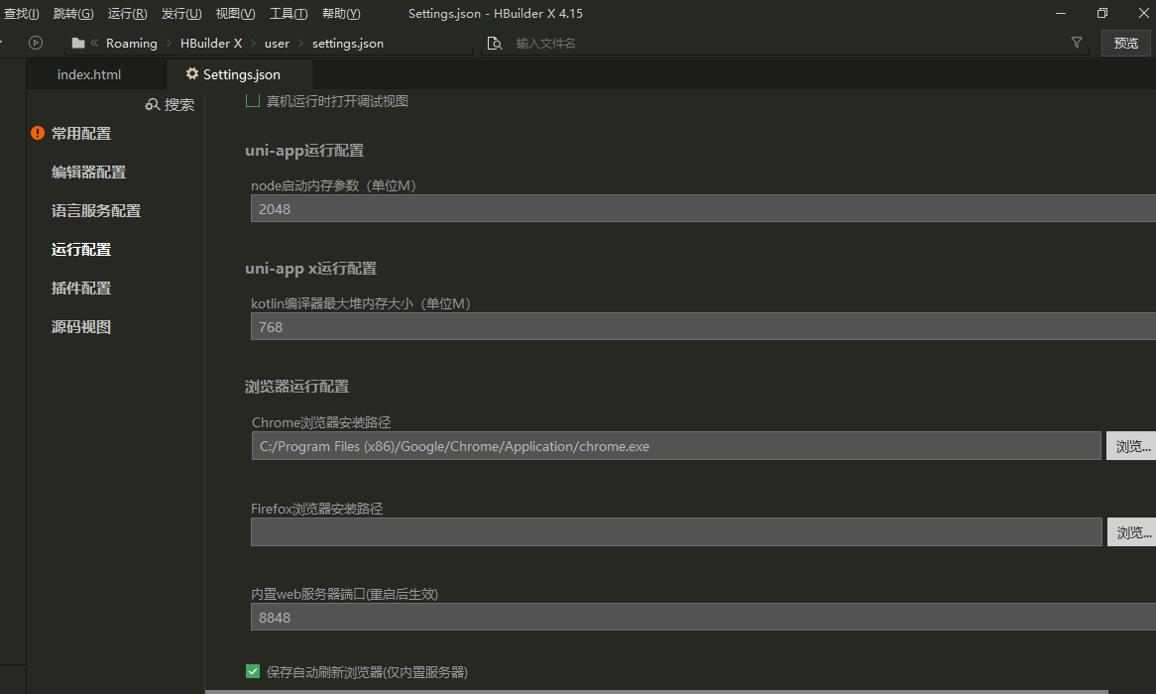
Task: Click the Chrome浏览器安装路径 label
Action: click(320, 422)
